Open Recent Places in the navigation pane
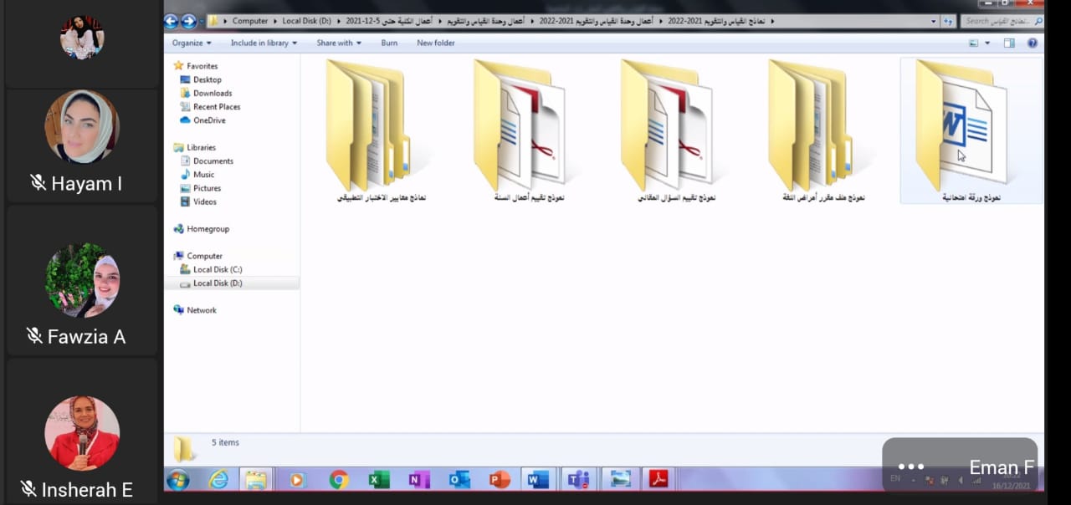Viewport: 1071px width, 505px height. click(217, 106)
